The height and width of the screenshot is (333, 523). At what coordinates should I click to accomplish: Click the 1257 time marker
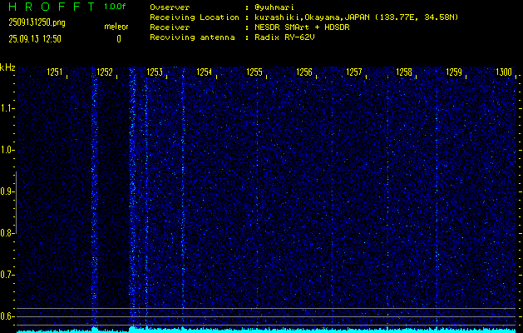pos(354,72)
